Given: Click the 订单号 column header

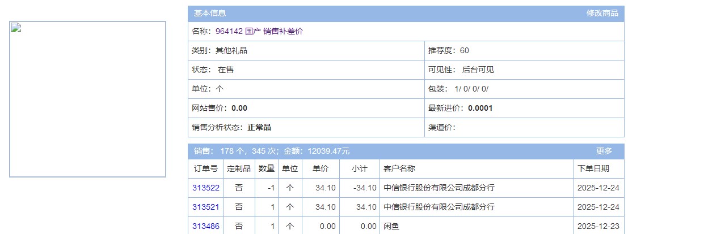Looking at the screenshot, I should click(205, 168).
